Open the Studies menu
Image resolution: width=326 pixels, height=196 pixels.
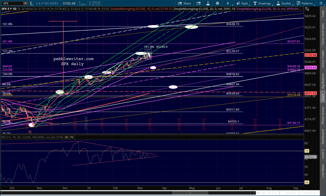coord(284,3)
